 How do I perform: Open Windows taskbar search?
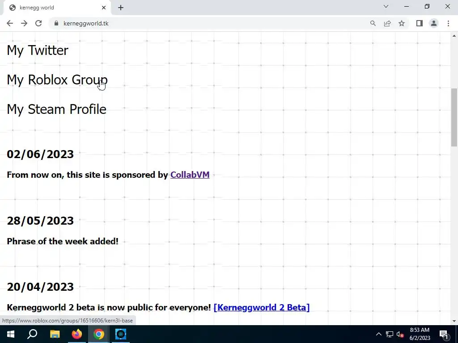pyautogui.click(x=32, y=334)
